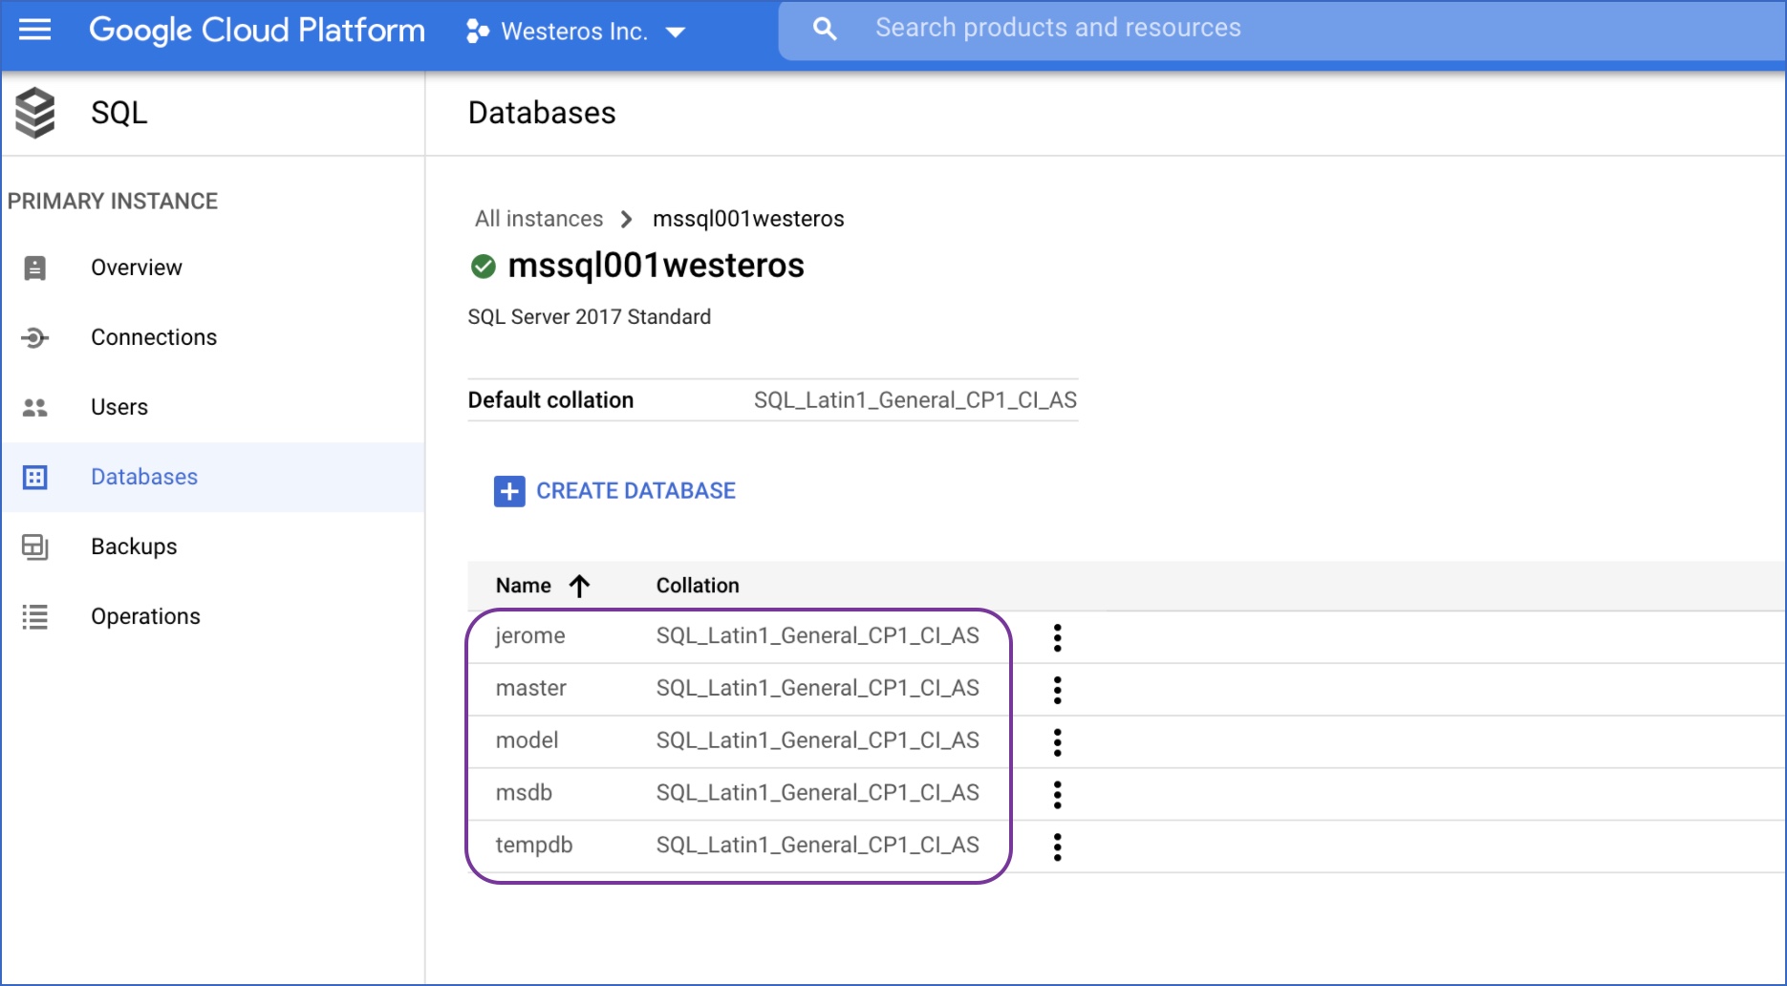
Task: Click the collation value in tempdb row
Action: click(x=818, y=846)
